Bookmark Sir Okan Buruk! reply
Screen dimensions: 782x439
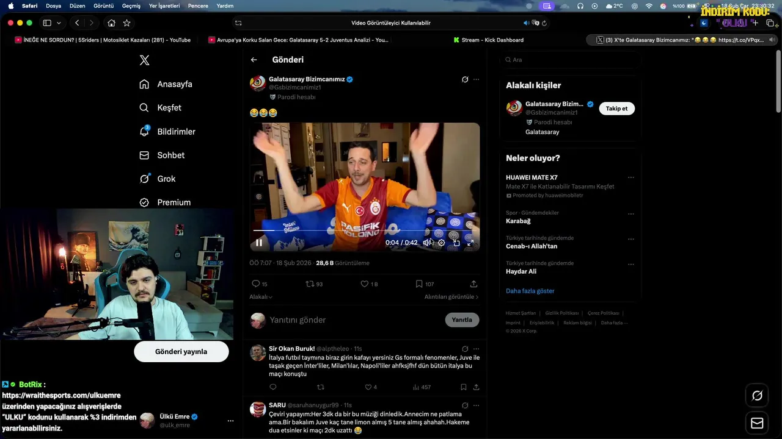[464, 387]
